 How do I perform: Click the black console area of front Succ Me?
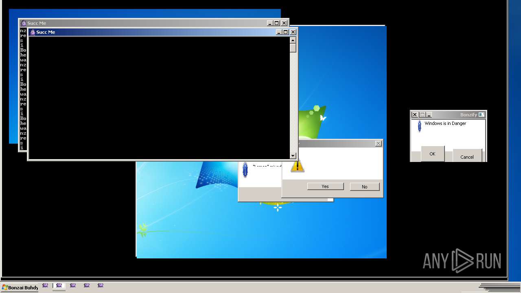point(159,98)
